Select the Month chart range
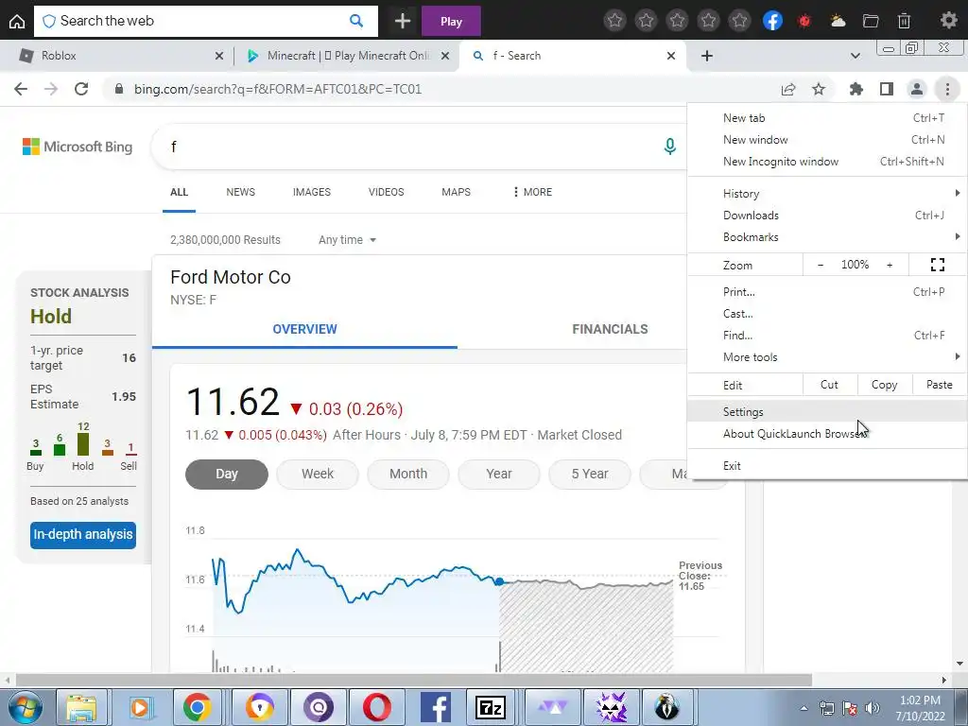 (408, 474)
